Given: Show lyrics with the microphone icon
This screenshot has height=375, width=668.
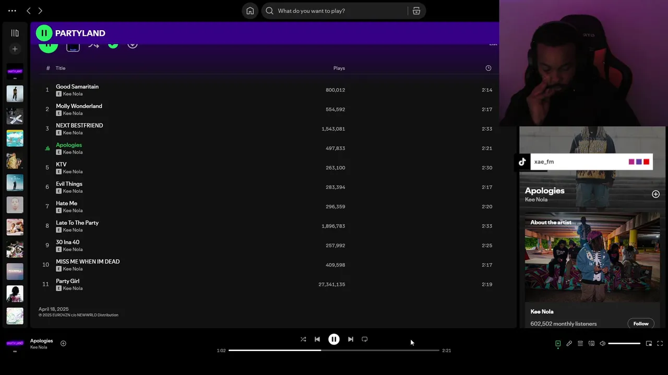Looking at the screenshot, I should (569, 344).
